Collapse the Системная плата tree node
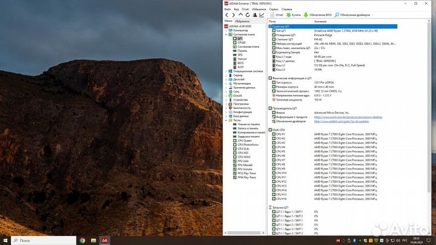The image size is (436, 245). [x=226, y=34]
